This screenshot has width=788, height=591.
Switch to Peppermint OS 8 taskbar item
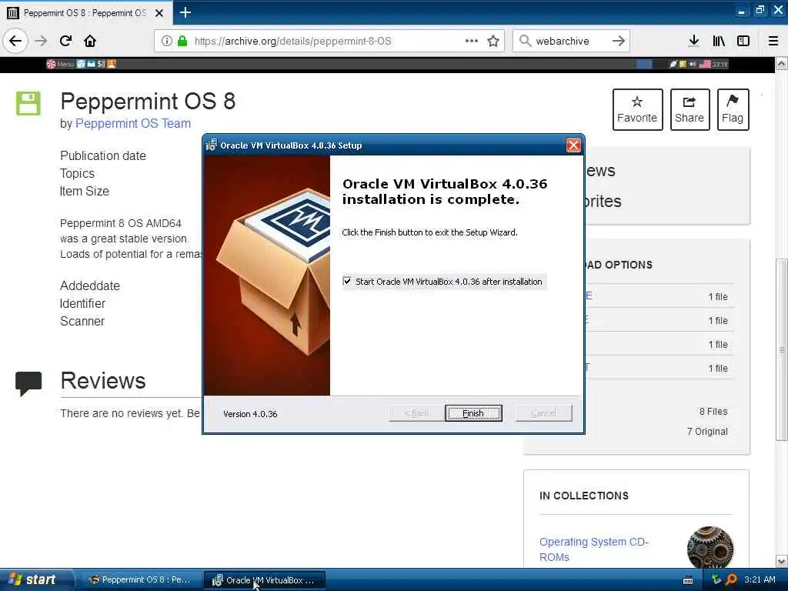[x=141, y=579]
